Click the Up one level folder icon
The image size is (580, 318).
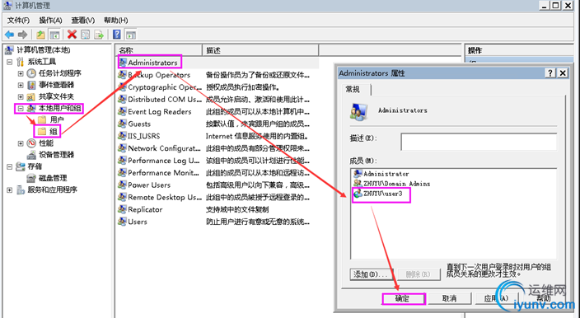pos(40,35)
